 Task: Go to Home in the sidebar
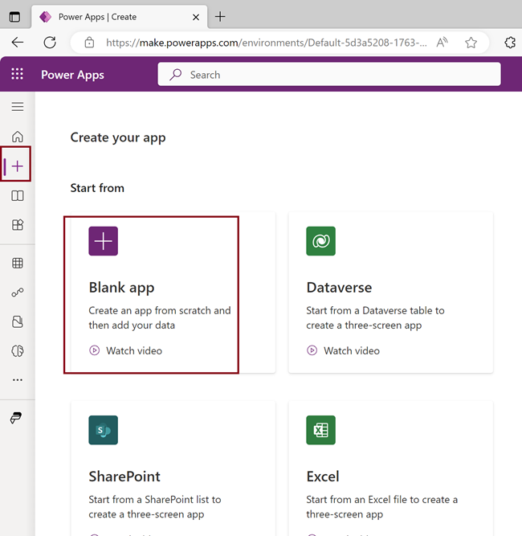(x=18, y=137)
